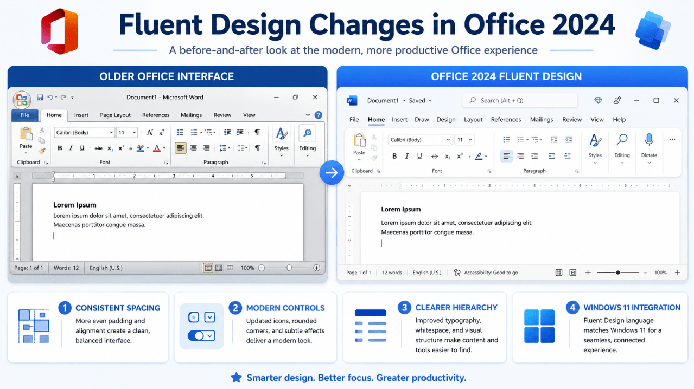Click the Paste icon in the Office 2024 ribbon
This screenshot has height=389, width=694.
359,140
